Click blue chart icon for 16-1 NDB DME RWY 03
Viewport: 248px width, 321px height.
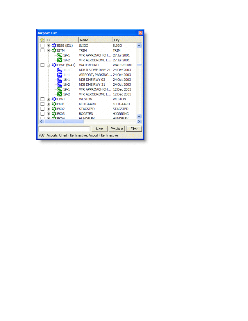click(x=60, y=80)
